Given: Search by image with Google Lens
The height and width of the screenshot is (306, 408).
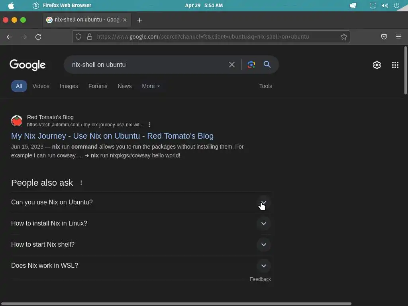Looking at the screenshot, I should click(251, 65).
